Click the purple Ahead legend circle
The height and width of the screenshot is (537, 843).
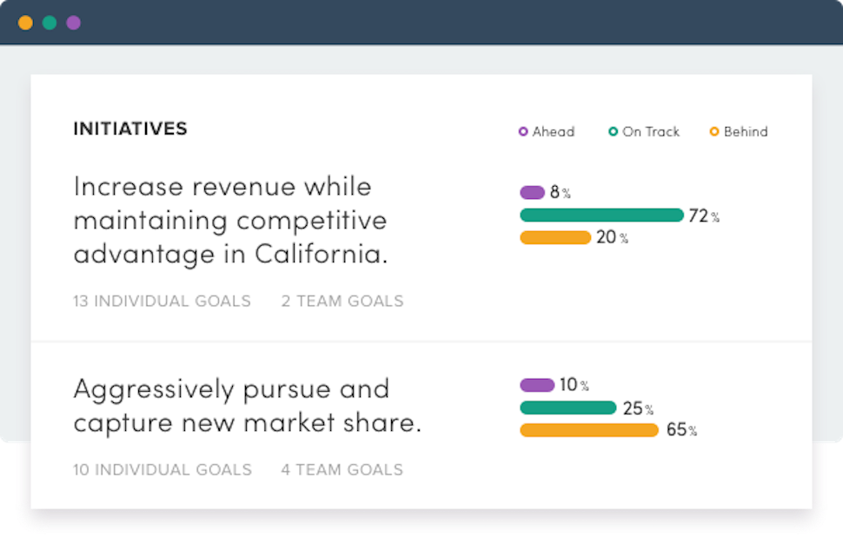[x=523, y=132]
